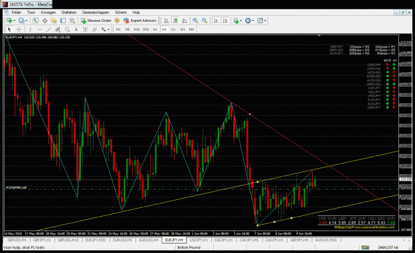Switch timeframe to H1
This screenshot has width=415, height=253.
point(155,29)
